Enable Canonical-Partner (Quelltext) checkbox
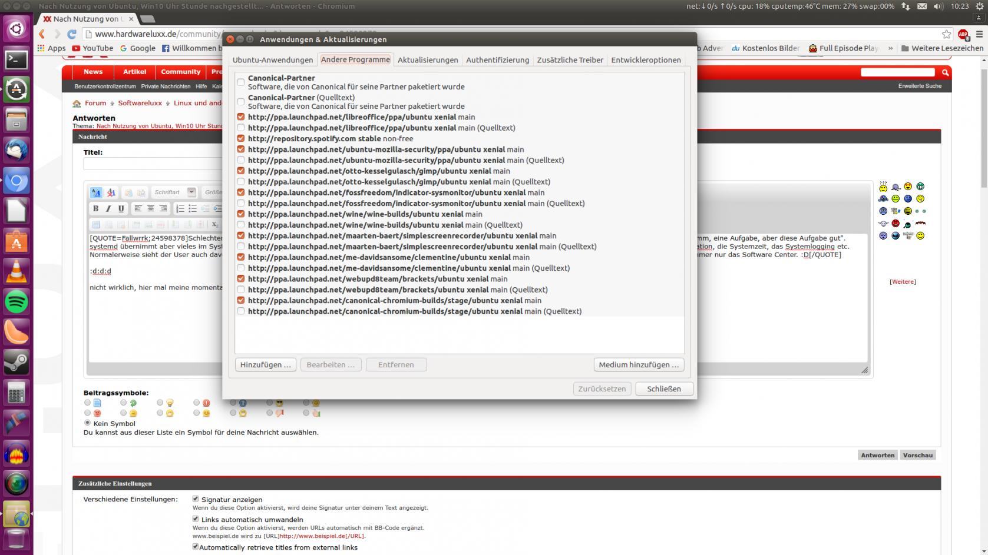Screen dimensions: 988x555 pyautogui.click(x=240, y=102)
